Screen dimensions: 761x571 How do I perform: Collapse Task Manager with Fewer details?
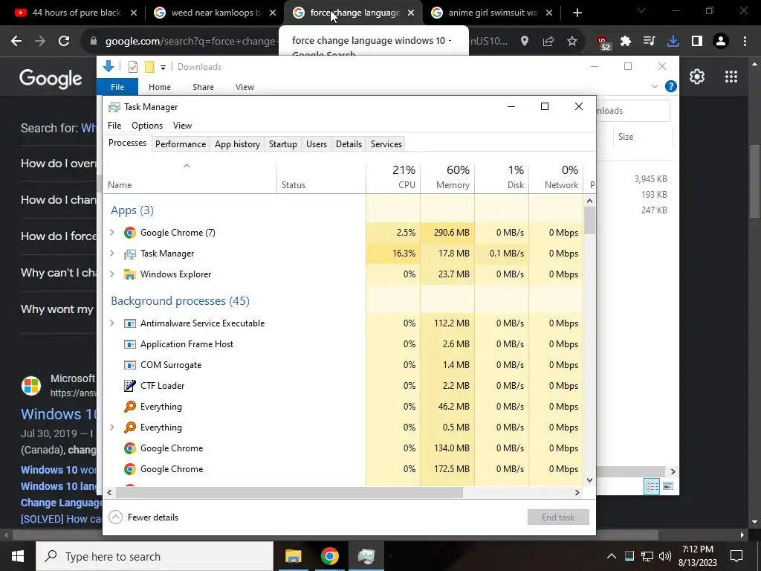(143, 517)
